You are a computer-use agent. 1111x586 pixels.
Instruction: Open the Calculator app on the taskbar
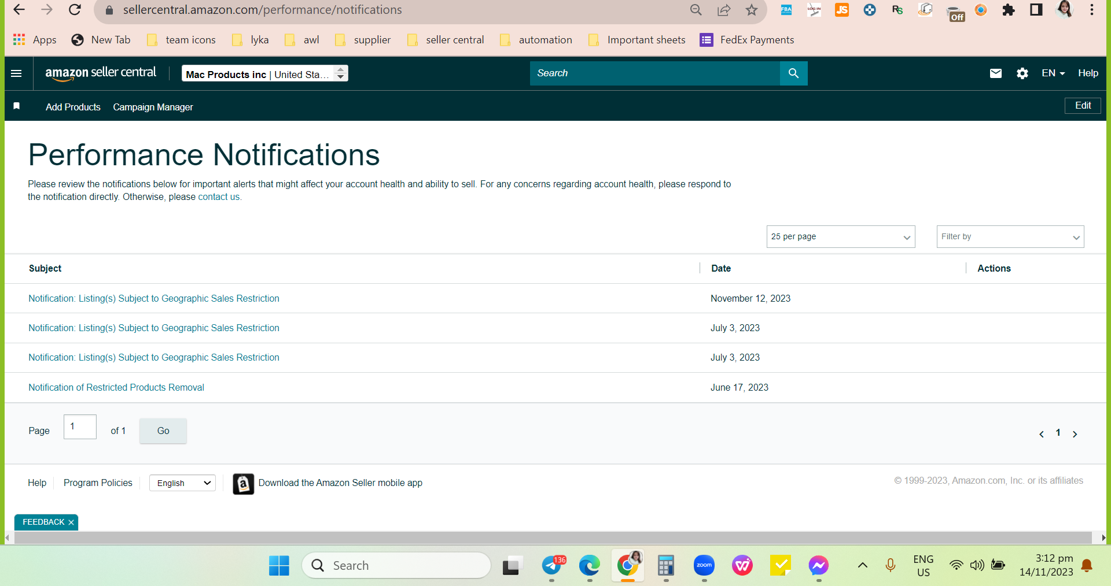(666, 566)
